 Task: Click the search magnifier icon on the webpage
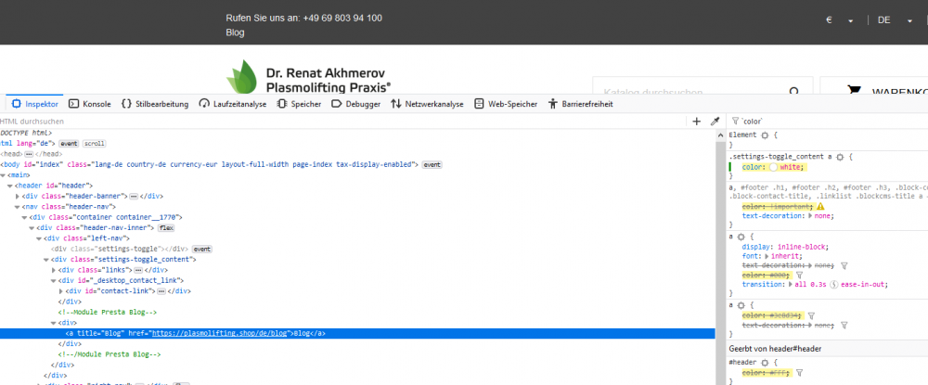[794, 92]
